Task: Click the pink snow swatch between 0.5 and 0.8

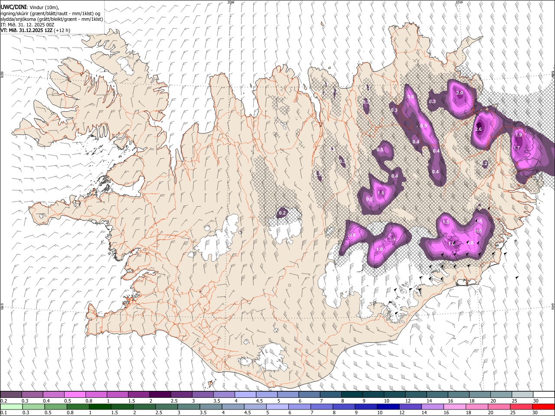Action: click(x=75, y=395)
